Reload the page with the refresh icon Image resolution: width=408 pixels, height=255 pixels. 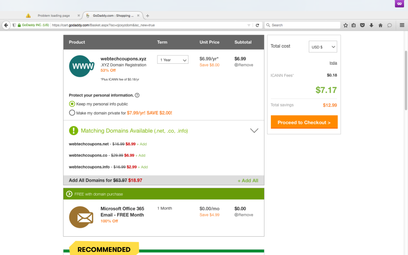click(257, 25)
